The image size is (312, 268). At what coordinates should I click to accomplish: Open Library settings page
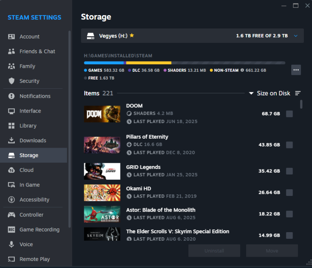[x=34, y=126]
